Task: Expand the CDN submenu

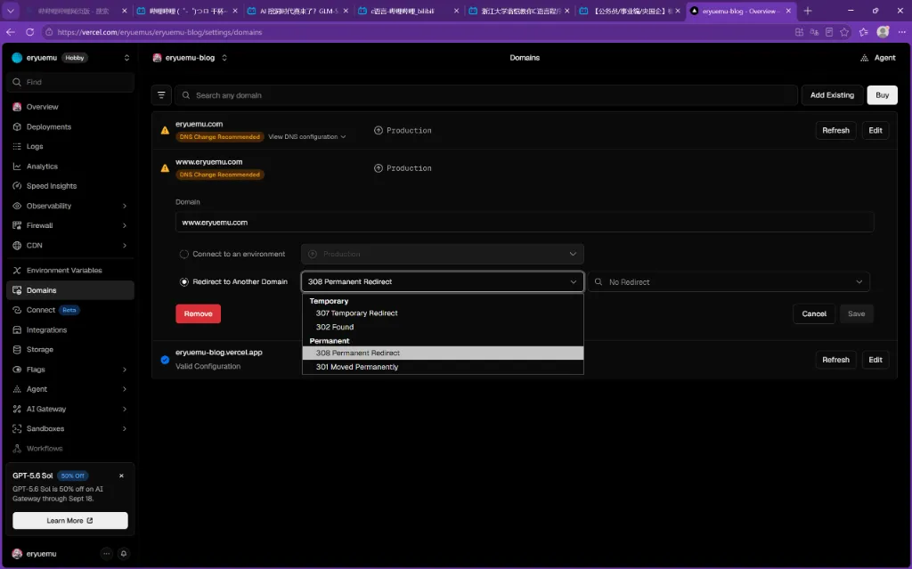Action: click(125, 246)
